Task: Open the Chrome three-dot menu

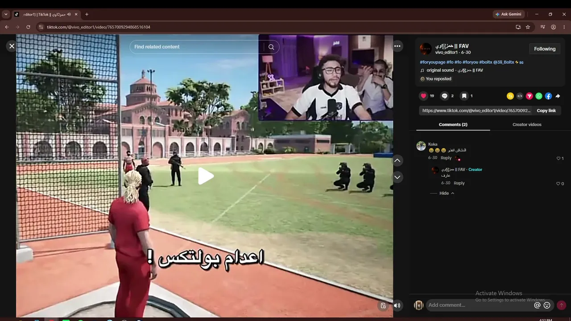Action: point(564,27)
